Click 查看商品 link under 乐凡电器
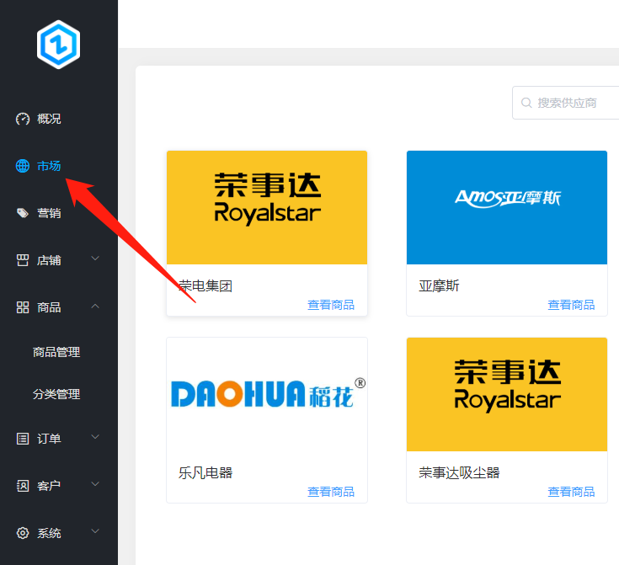Image resolution: width=619 pixels, height=565 pixels. [331, 492]
